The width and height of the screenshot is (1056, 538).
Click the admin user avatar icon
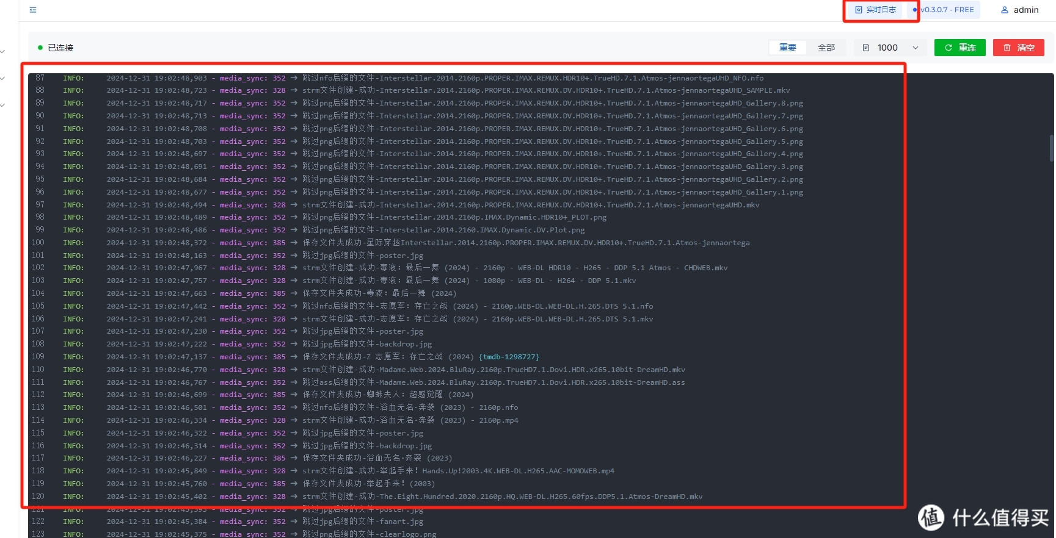pyautogui.click(x=1004, y=10)
